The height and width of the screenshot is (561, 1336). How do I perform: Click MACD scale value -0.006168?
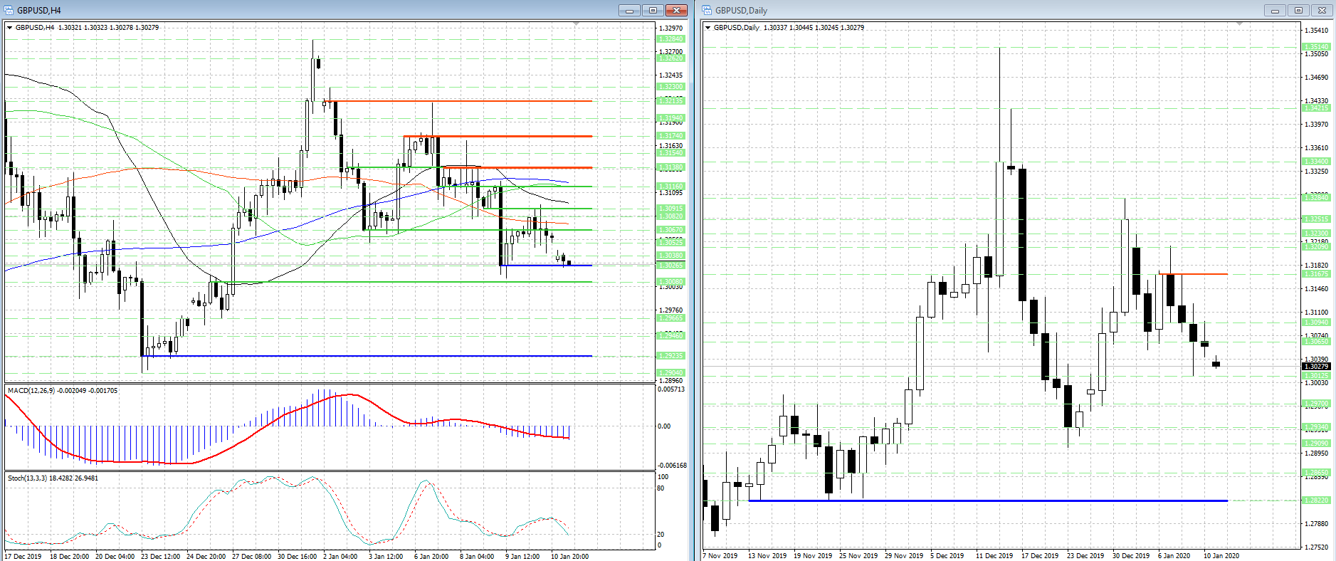tap(672, 465)
